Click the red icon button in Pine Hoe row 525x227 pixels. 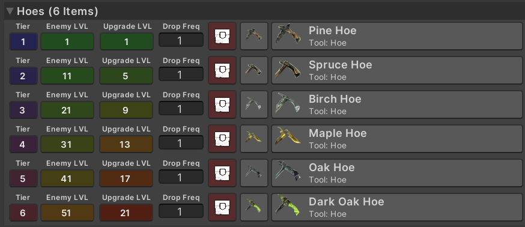(222, 36)
